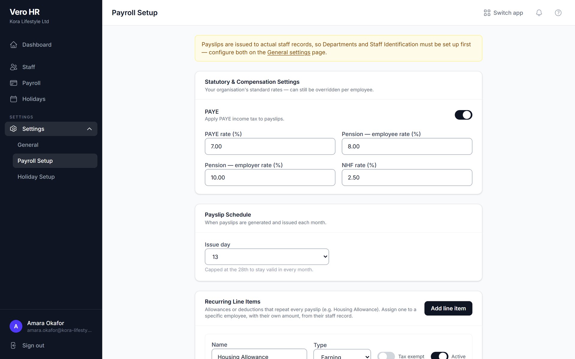Screen dimensions: 575x359
Task: Click the Settings gear icon
Action: point(13,129)
